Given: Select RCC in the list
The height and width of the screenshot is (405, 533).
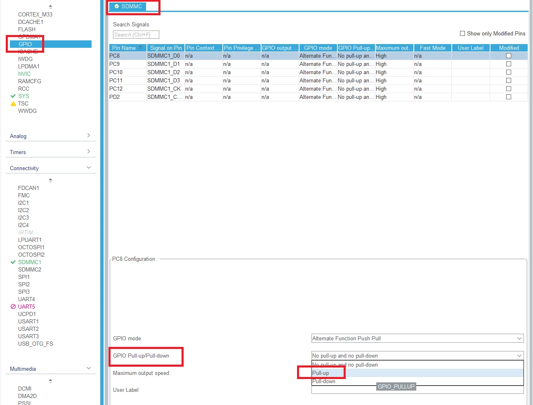Looking at the screenshot, I should point(24,89).
